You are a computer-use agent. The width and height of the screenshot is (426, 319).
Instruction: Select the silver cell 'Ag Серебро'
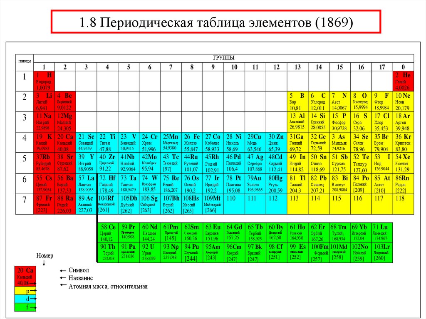click(x=255, y=163)
